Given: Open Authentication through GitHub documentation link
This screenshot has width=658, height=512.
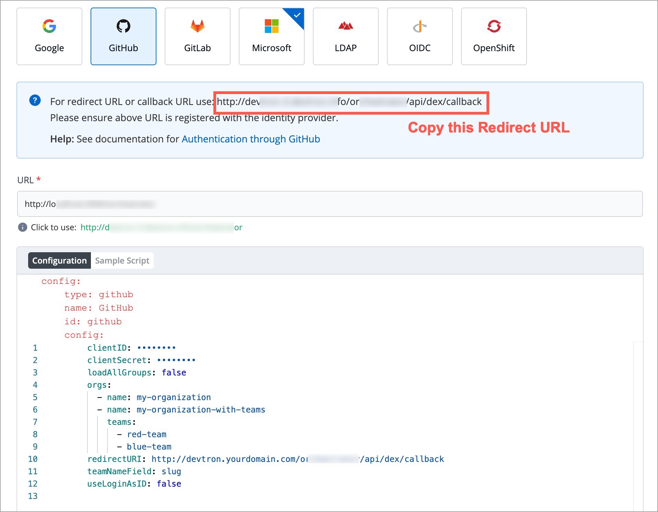Looking at the screenshot, I should 250,139.
